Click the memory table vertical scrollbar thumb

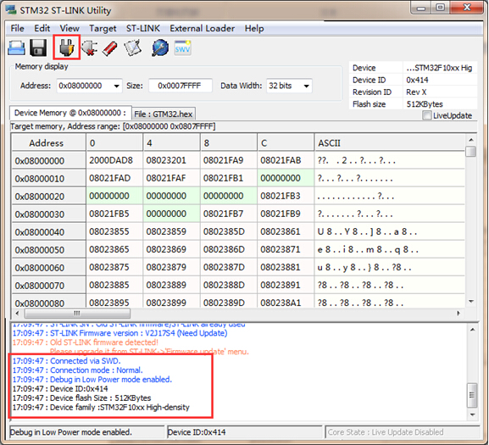[x=471, y=152]
